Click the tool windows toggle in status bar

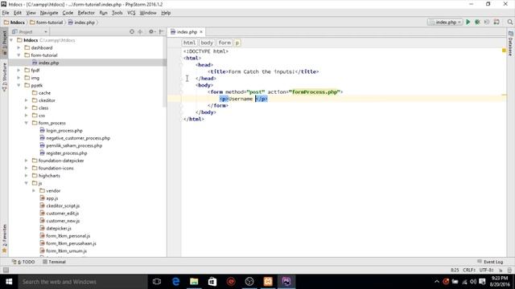click(x=6, y=270)
